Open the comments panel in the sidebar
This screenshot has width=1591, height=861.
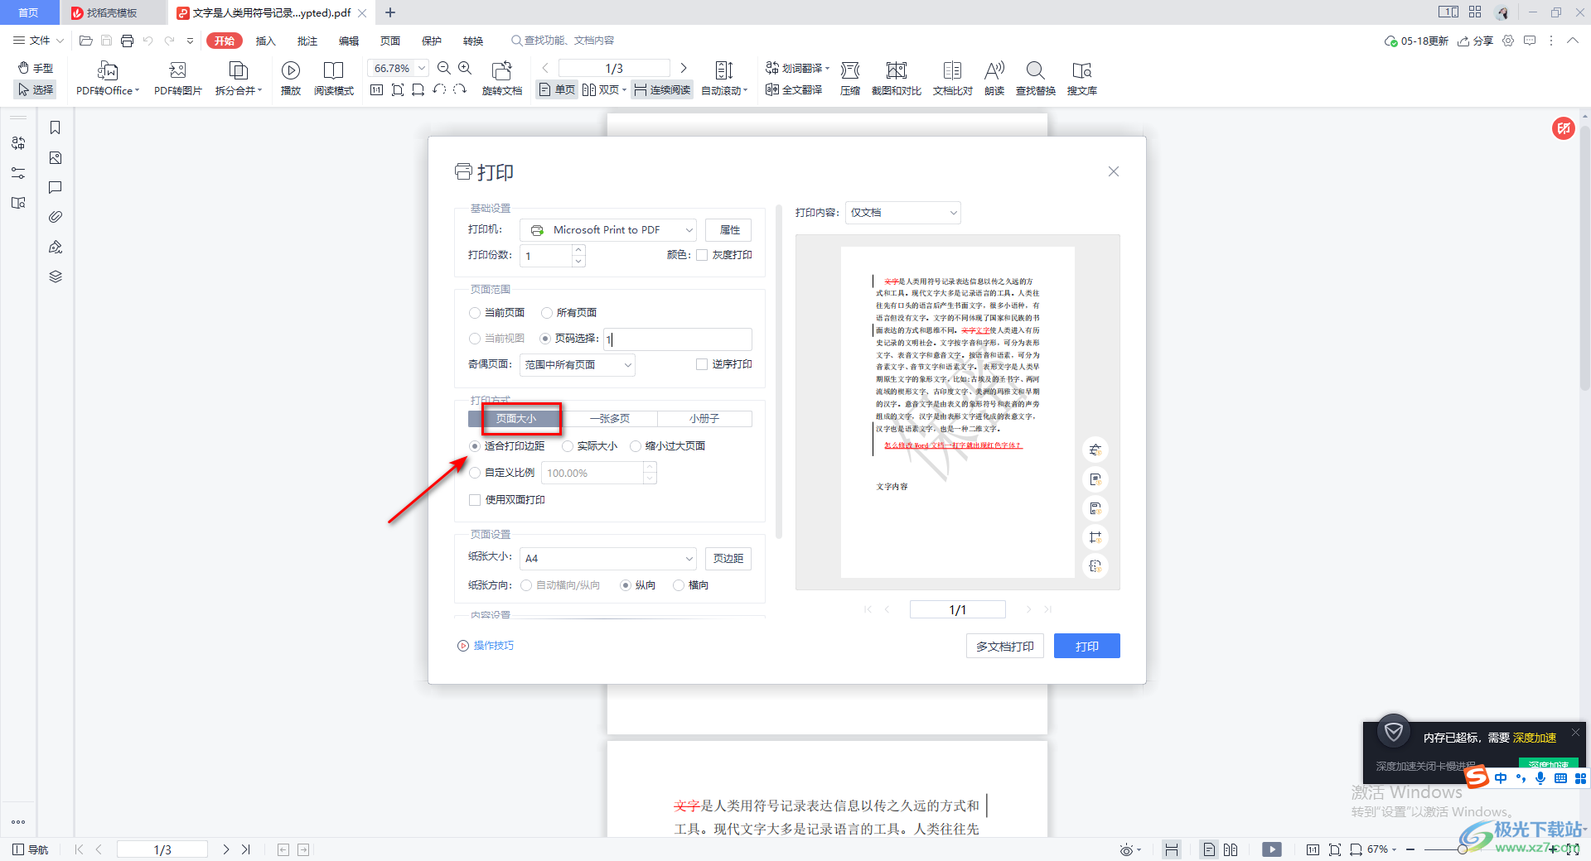tap(56, 187)
